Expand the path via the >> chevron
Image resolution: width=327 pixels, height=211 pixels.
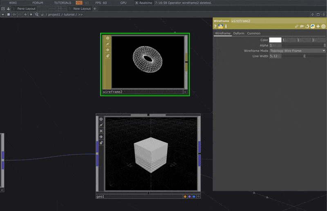coord(80,14)
